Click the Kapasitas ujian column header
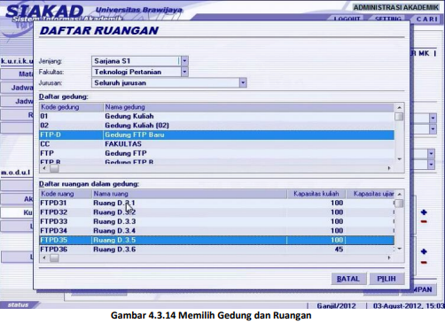 click(x=371, y=194)
